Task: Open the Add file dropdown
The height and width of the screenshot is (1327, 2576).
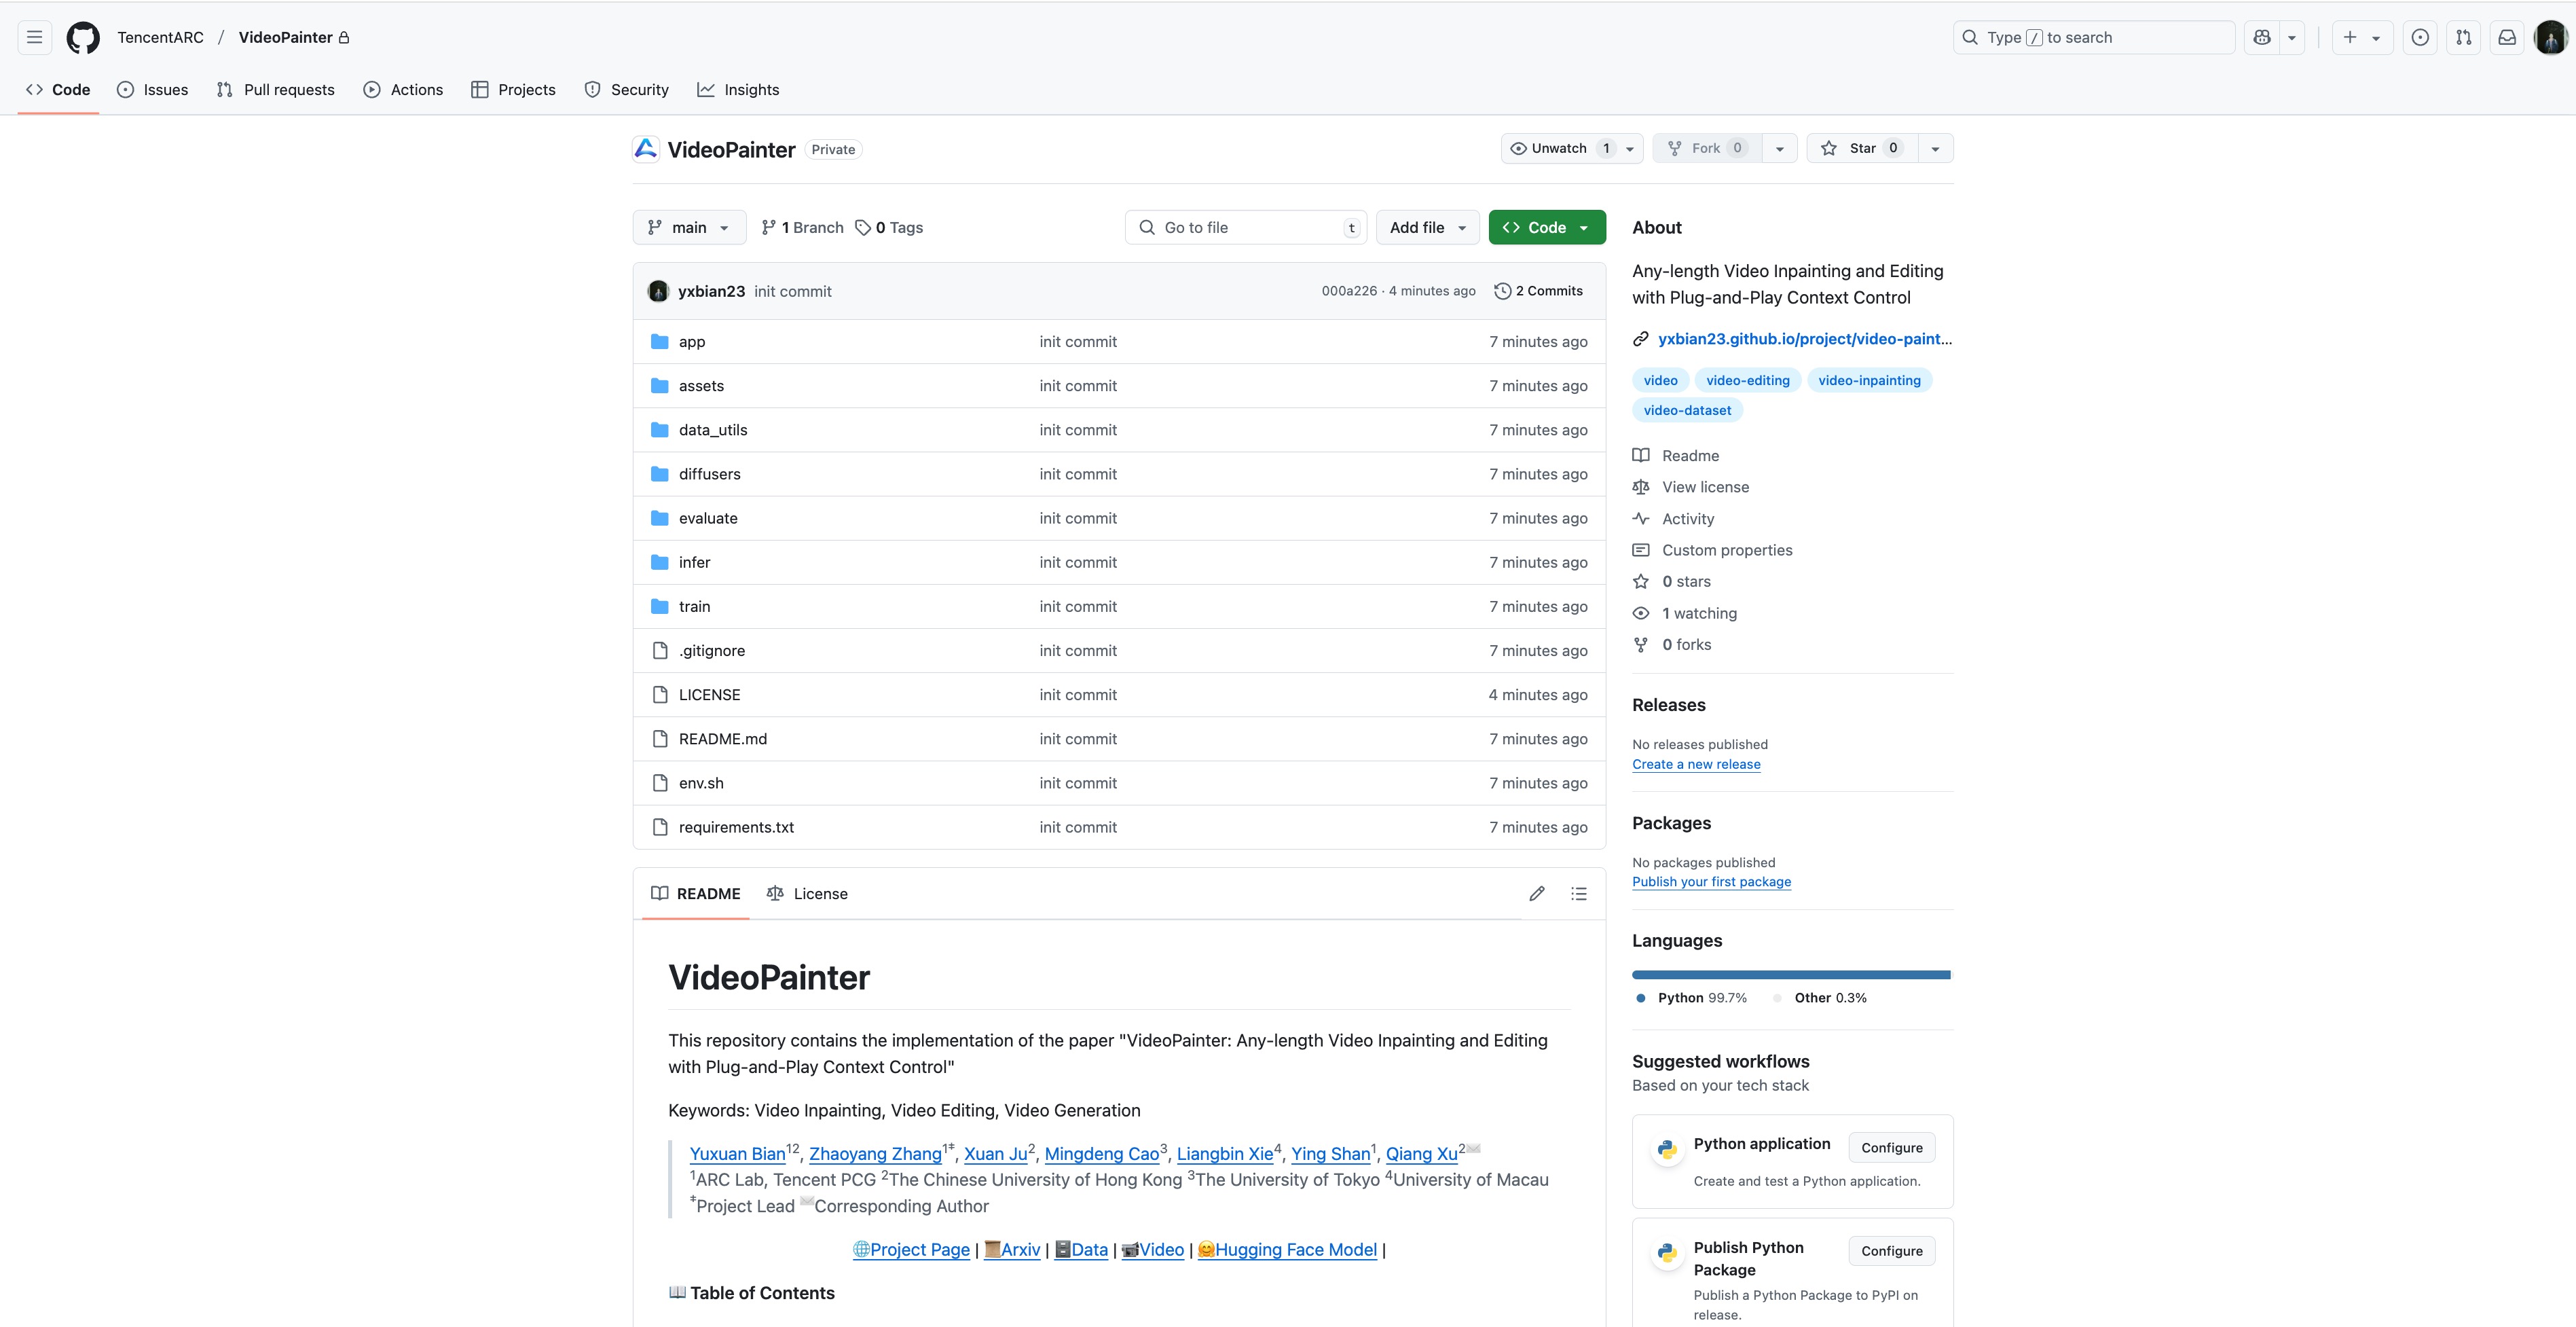Action: click(x=1427, y=227)
